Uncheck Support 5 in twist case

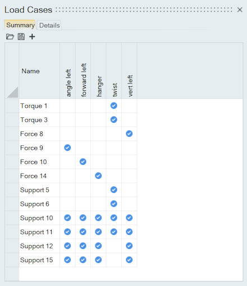tap(114, 190)
